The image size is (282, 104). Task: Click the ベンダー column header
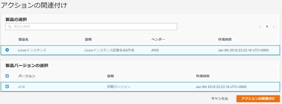158,40
